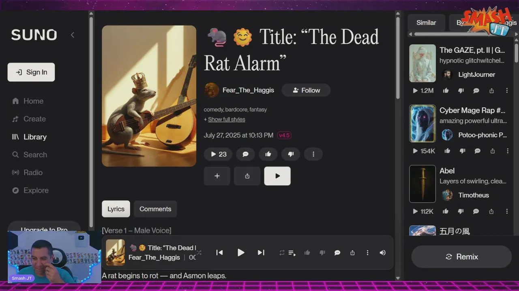Click main content vertical scrollbar

(398, 59)
